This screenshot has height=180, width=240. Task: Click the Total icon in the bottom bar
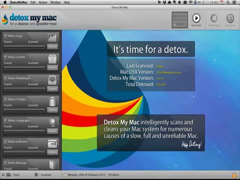8,174
